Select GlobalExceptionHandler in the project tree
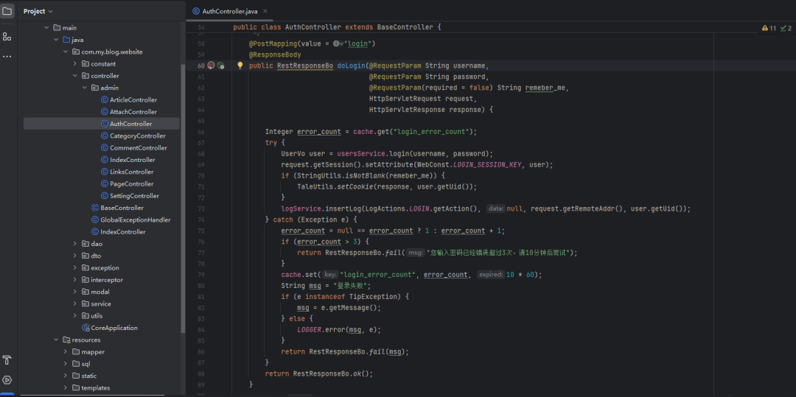The width and height of the screenshot is (796, 397). pos(131,219)
